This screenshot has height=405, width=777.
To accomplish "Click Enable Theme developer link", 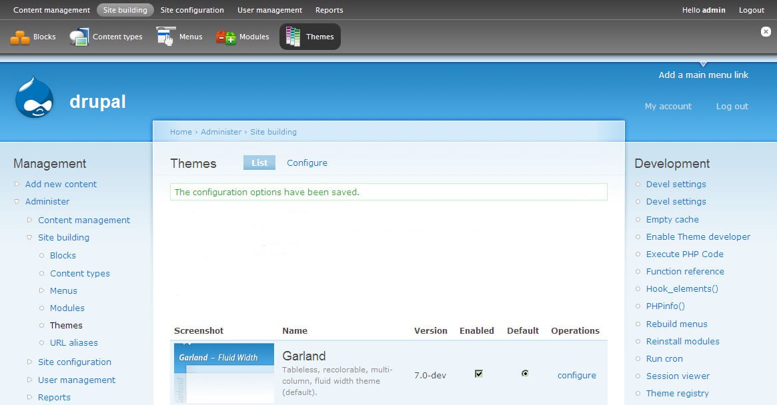I will point(698,236).
